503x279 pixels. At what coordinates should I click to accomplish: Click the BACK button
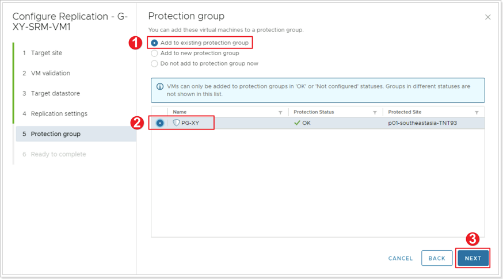pos(437,258)
